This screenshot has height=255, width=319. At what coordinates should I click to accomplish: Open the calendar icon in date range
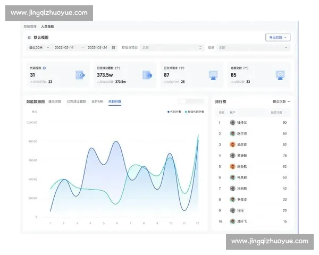[x=113, y=47]
